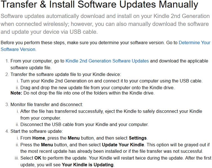Click the bold Your Kindle is Updating text

(x=88, y=165)
